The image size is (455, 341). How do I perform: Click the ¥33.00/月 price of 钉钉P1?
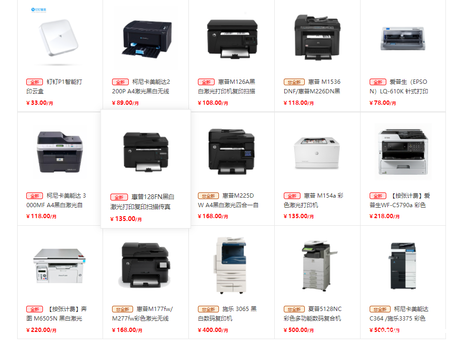click(40, 103)
